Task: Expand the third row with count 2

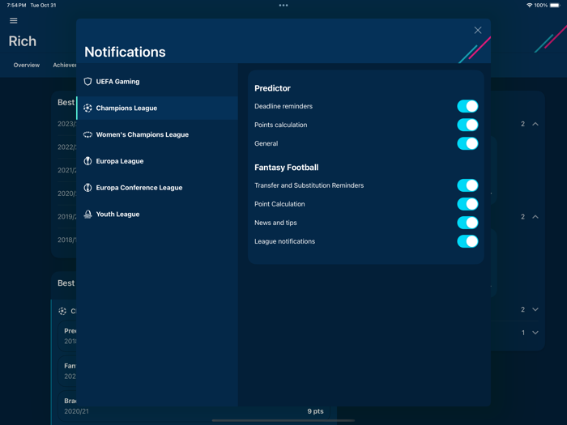Action: [x=535, y=309]
